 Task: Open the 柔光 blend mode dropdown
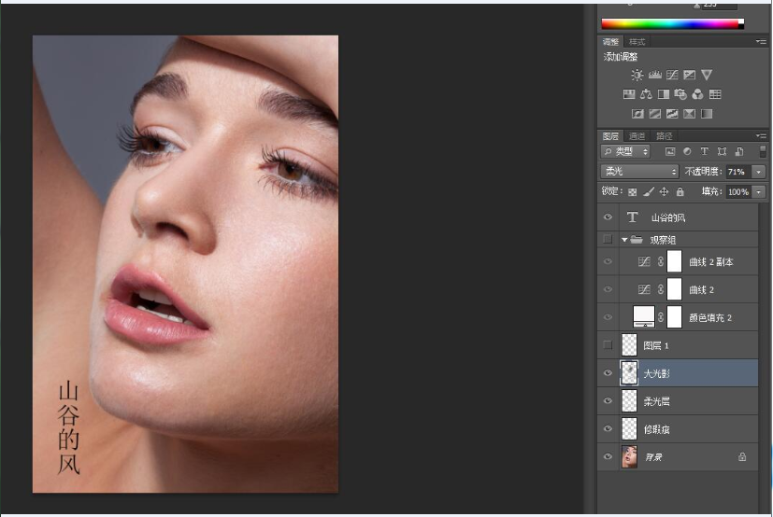(639, 172)
